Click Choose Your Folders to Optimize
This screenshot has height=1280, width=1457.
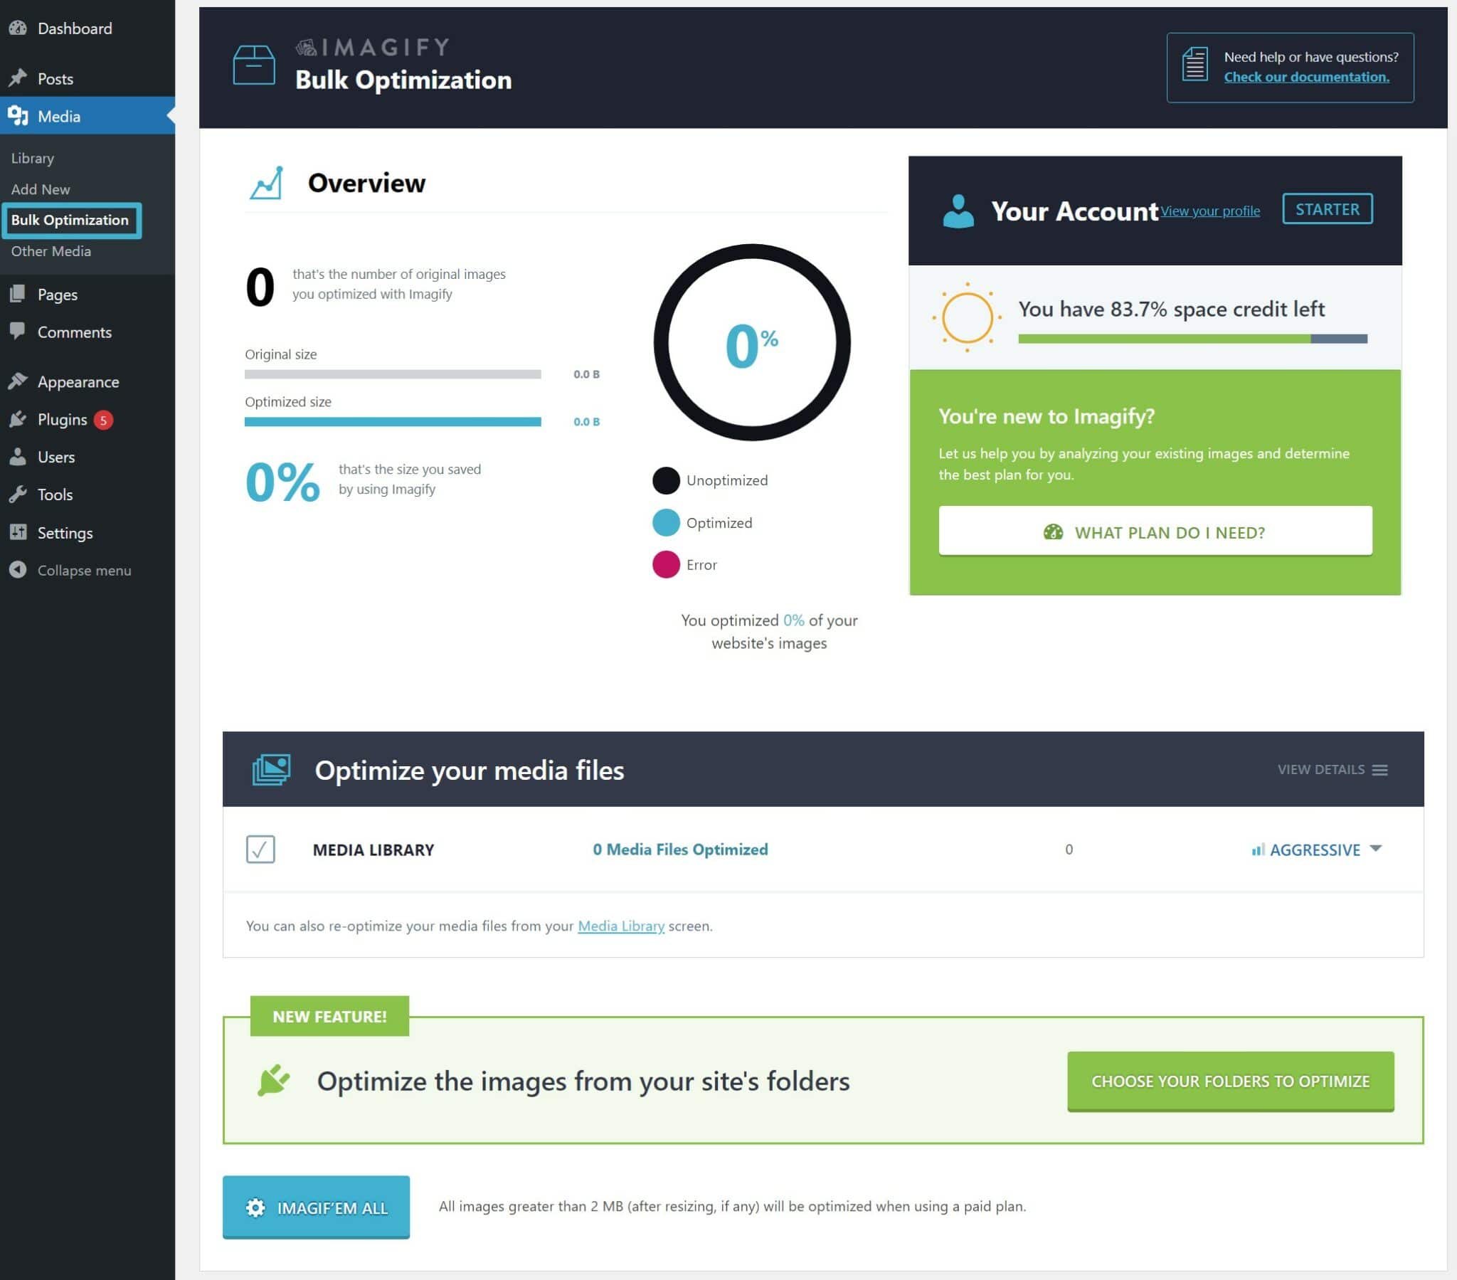pyautogui.click(x=1229, y=1081)
